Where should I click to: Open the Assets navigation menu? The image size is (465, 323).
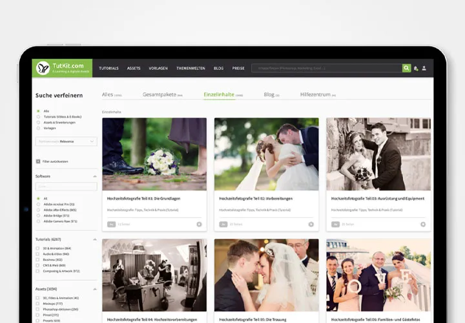[134, 68]
